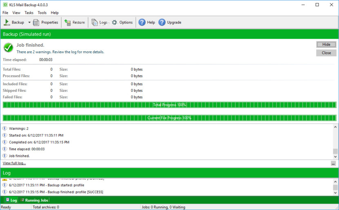Switch to the Running Jobs tab
The image size is (339, 210).
[x=34, y=200]
